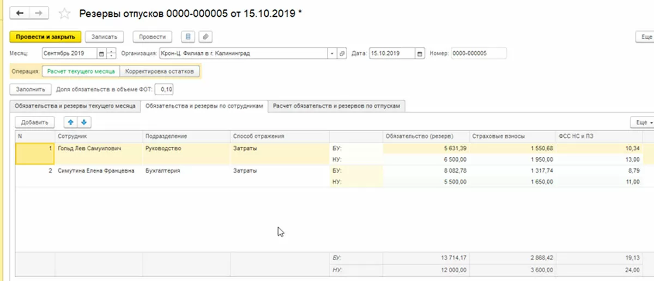Open the table's Еще dropdown menu
This screenshot has height=281, width=654.
click(641, 122)
